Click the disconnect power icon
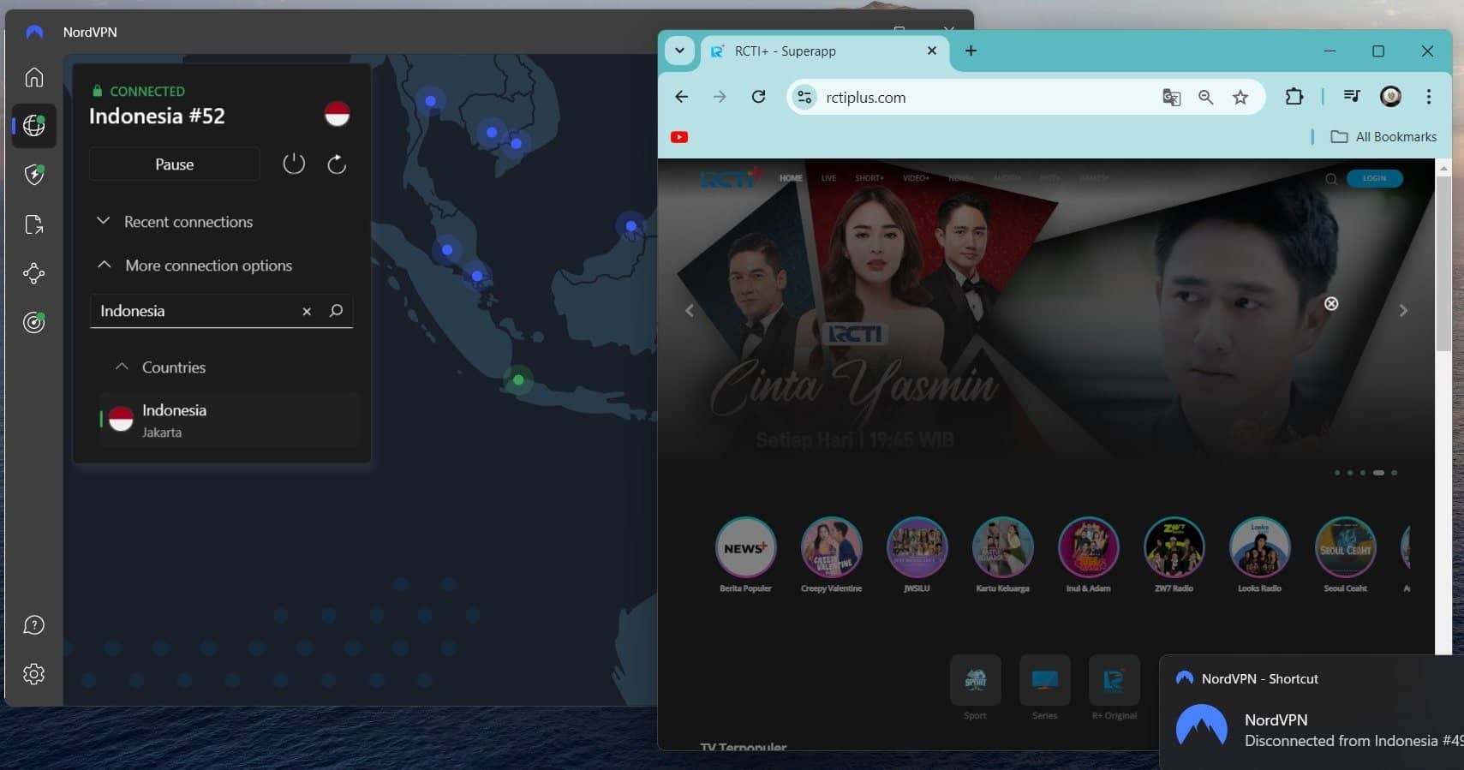1464x770 pixels. point(294,164)
